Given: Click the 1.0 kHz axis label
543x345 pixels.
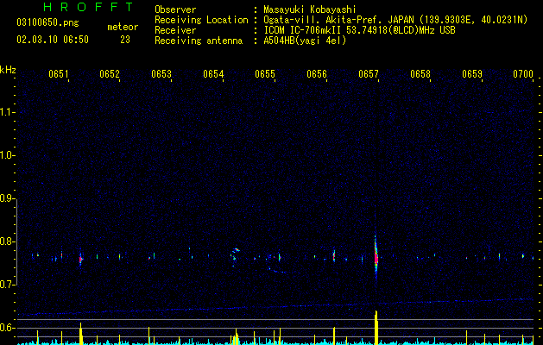Looking at the screenshot, I should click(6, 155).
